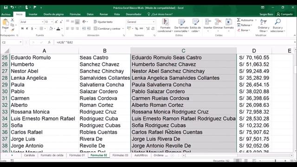Toggle align text left
Image resolution: width=297 pixels, height=167 pixels.
pos(68,29)
